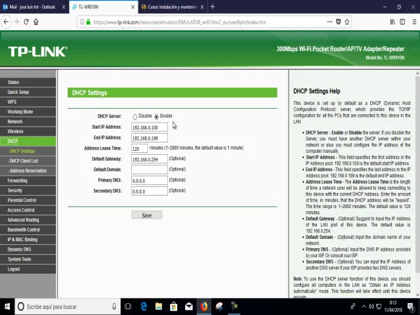The width and height of the screenshot is (420, 315).
Task: Open the site information (i) icon
Action: point(82,22)
